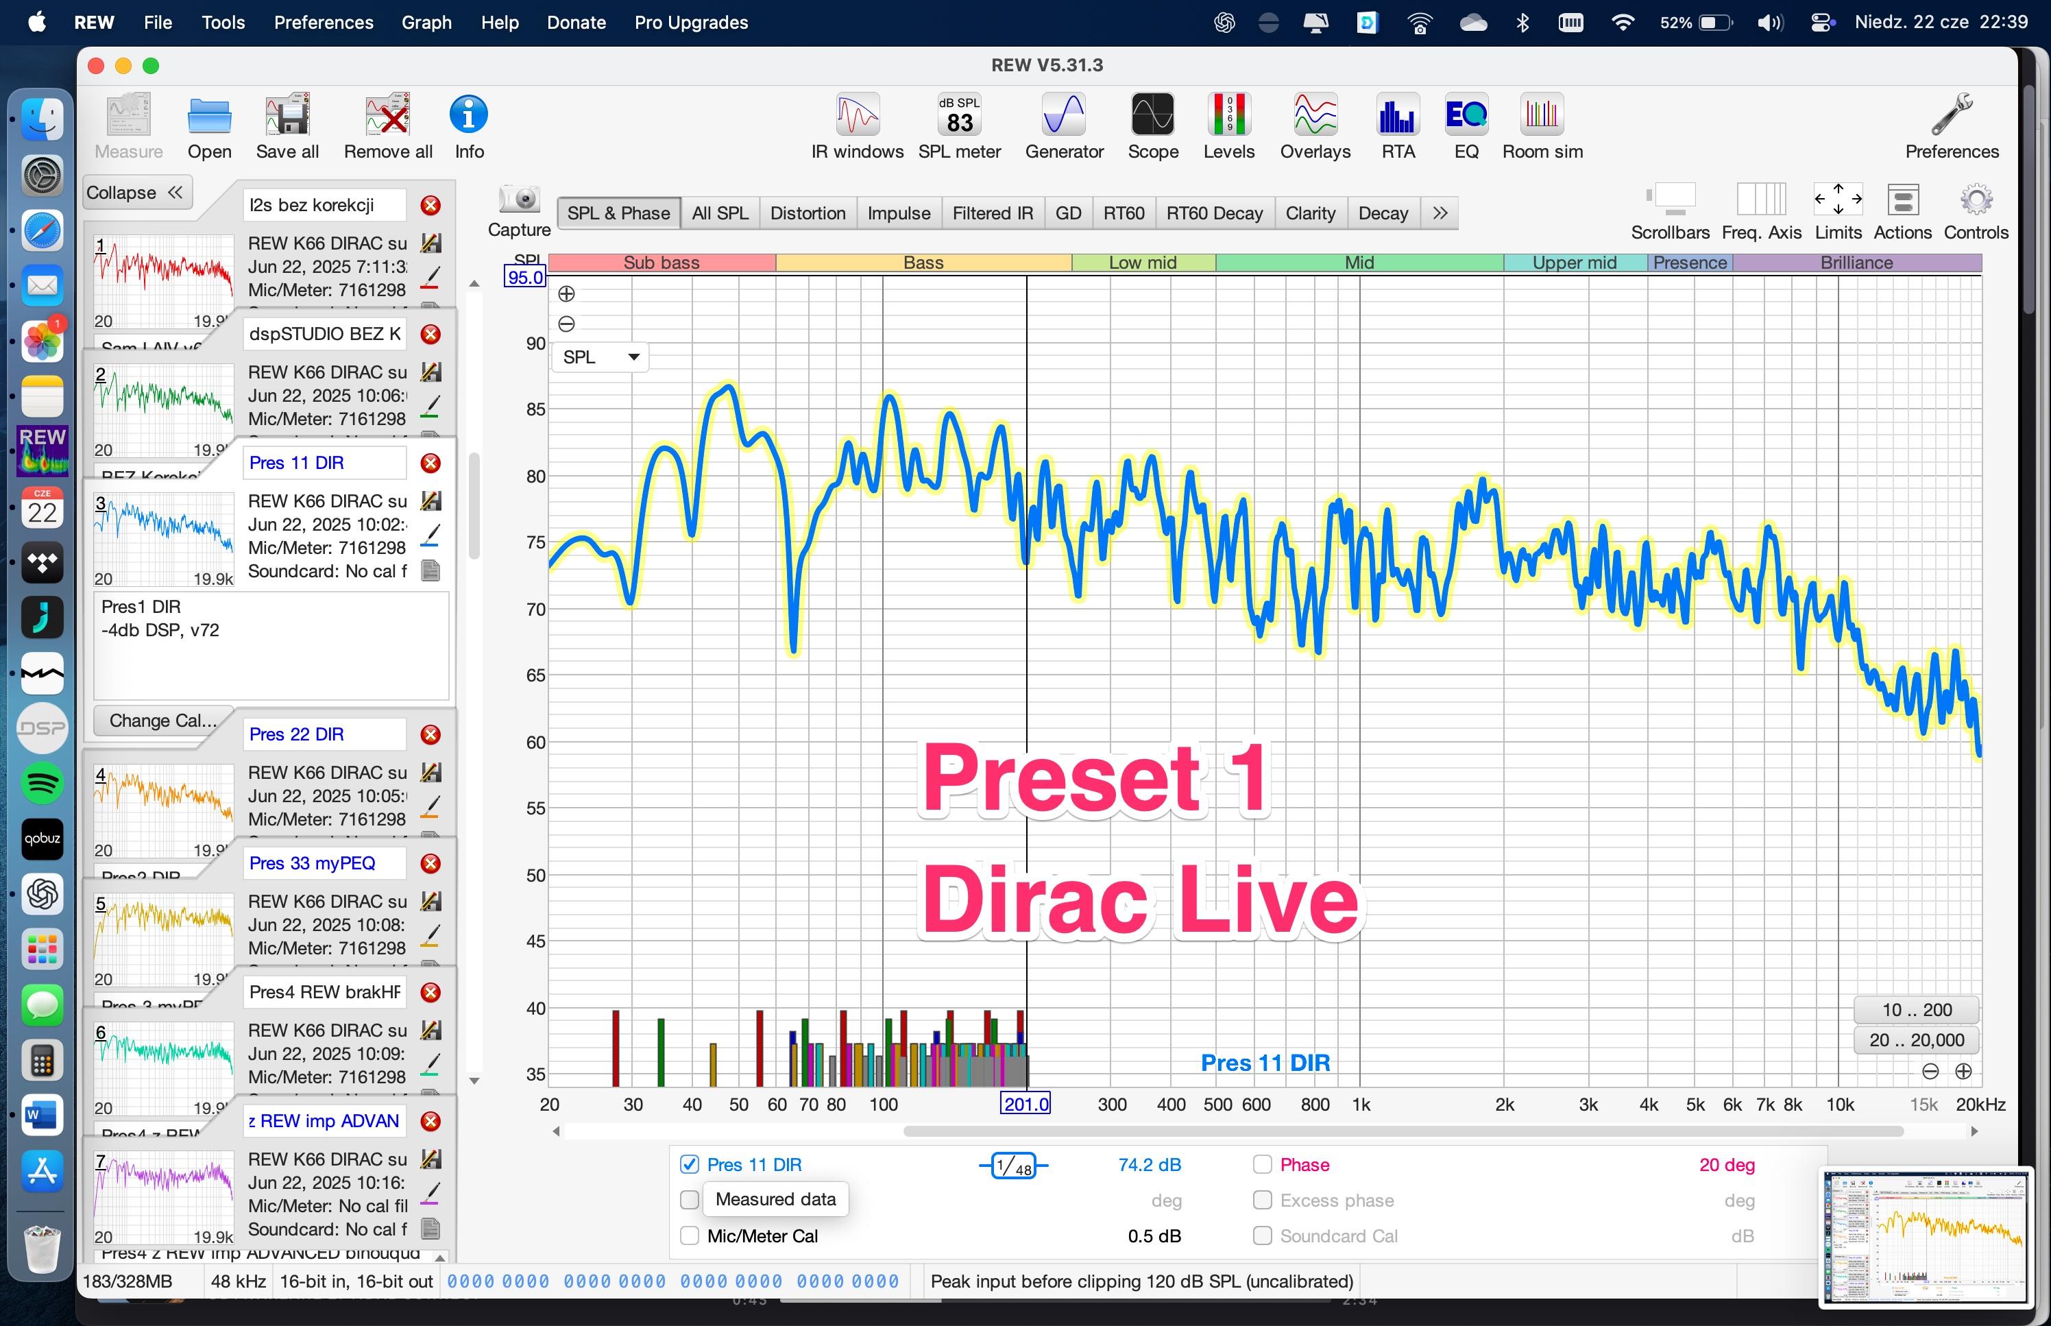Open the Room sim tool
Viewport: 2051px width, 1326px height.
point(1542,127)
